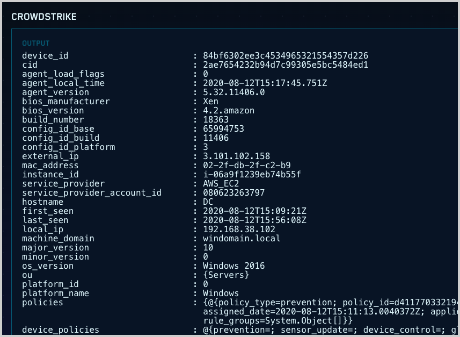460x337 pixels.
Task: Click the CROWDSTRIKE panel title
Action: pyautogui.click(x=44, y=17)
